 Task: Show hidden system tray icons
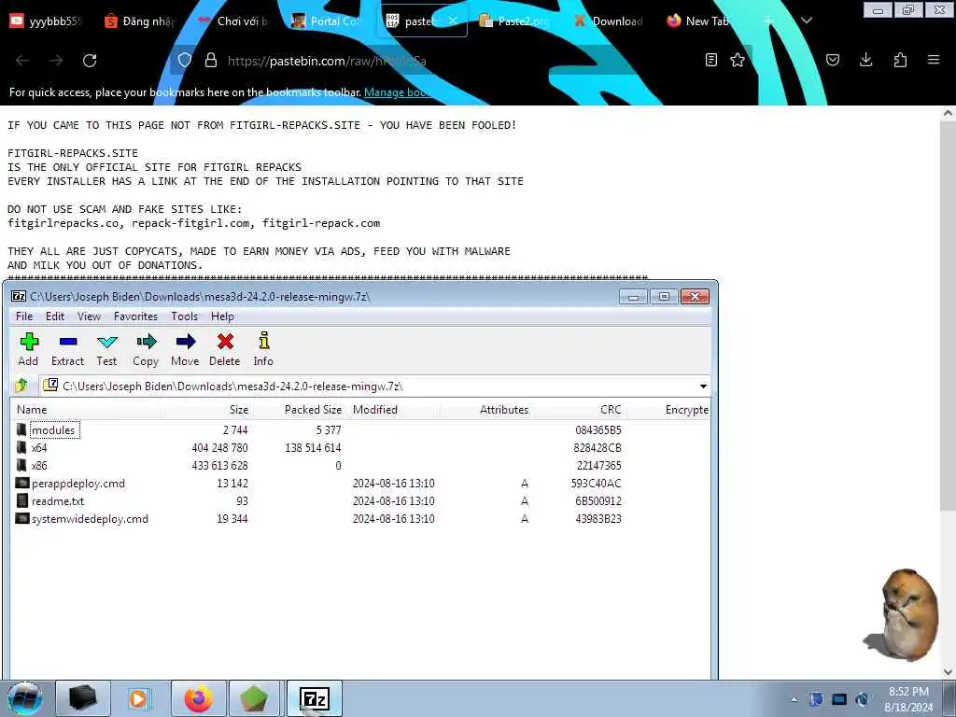794,700
